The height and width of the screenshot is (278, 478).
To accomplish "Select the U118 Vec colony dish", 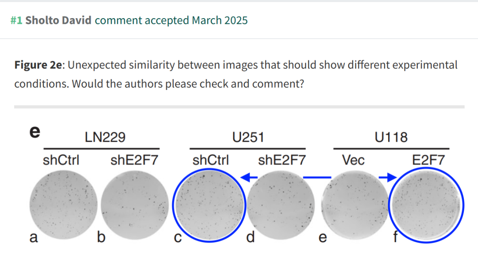I will coord(355,205).
